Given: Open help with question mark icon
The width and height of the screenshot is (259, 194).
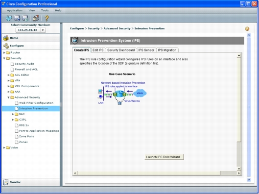Looking at the screenshot, I should coord(47,18).
